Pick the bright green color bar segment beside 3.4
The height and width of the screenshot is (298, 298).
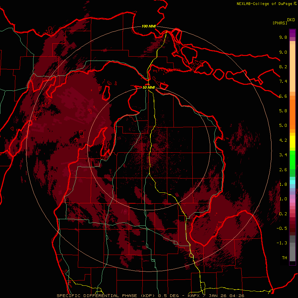(292, 160)
